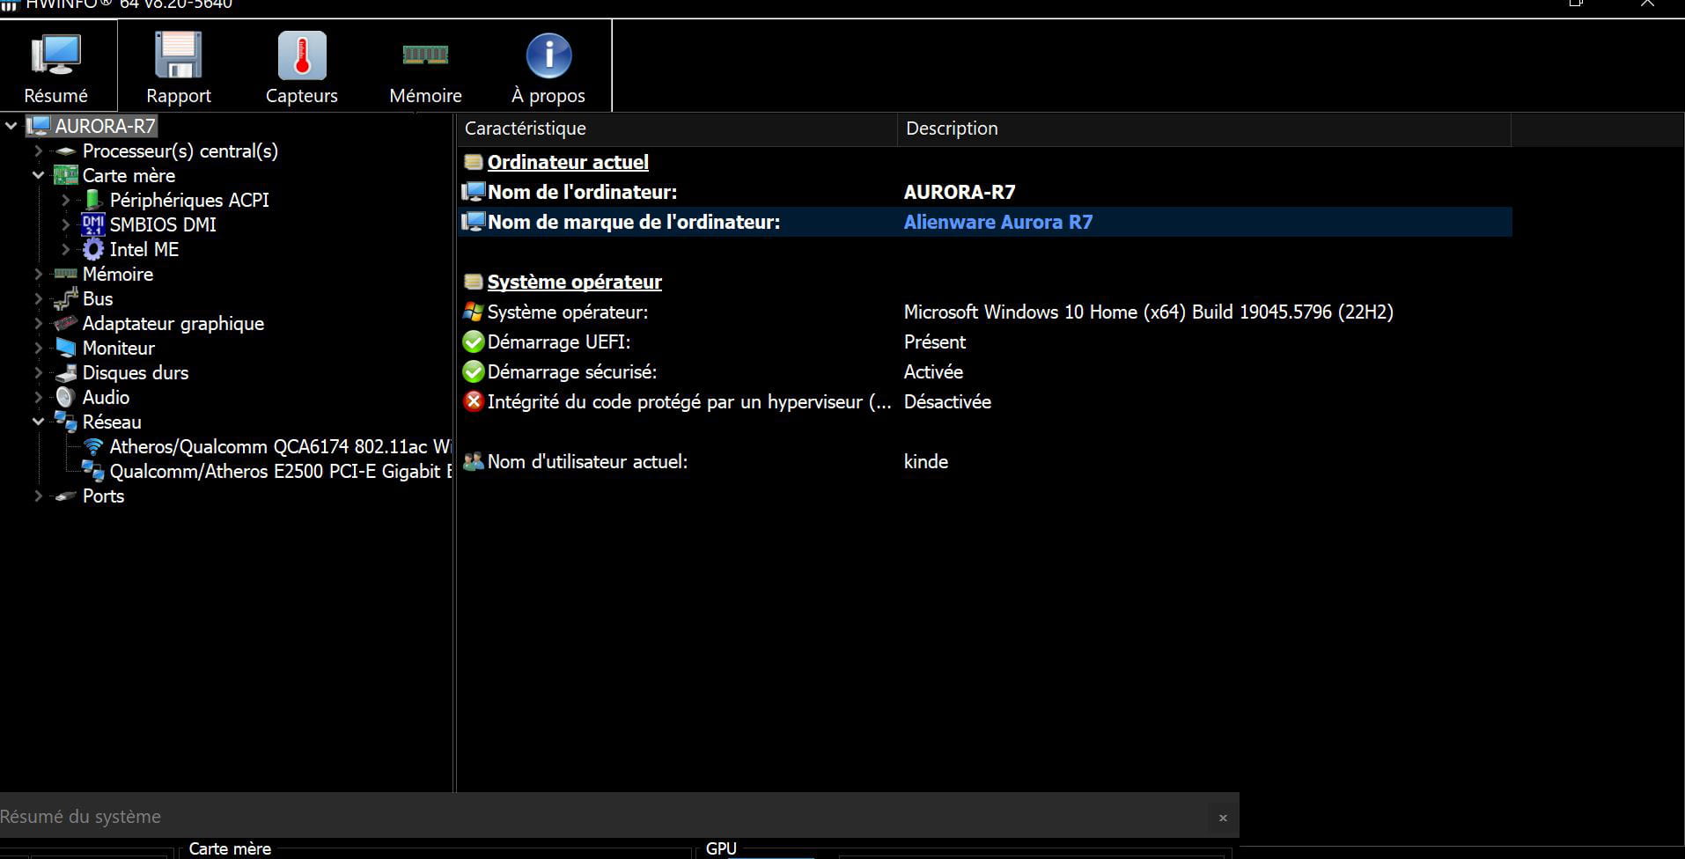The height and width of the screenshot is (859, 1685).
Task: Click the Carte mère motherboard icon
Action: pyautogui.click(x=66, y=175)
